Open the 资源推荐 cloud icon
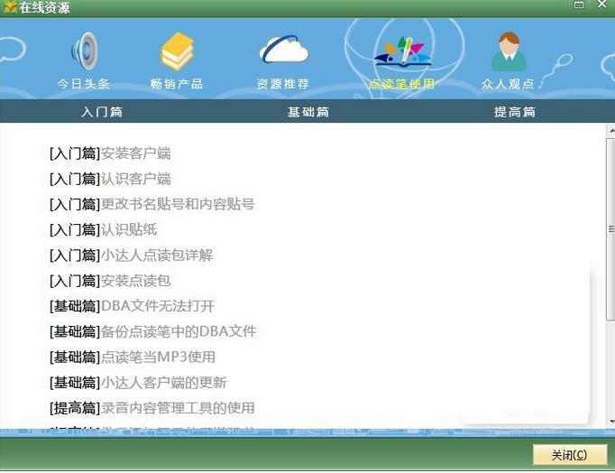This screenshot has width=615, height=473. coord(284,49)
